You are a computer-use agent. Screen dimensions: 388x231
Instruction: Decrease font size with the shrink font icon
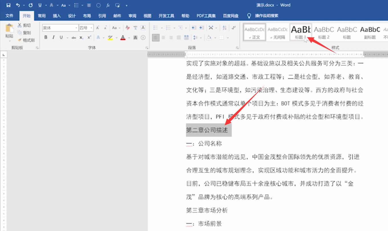105,28
